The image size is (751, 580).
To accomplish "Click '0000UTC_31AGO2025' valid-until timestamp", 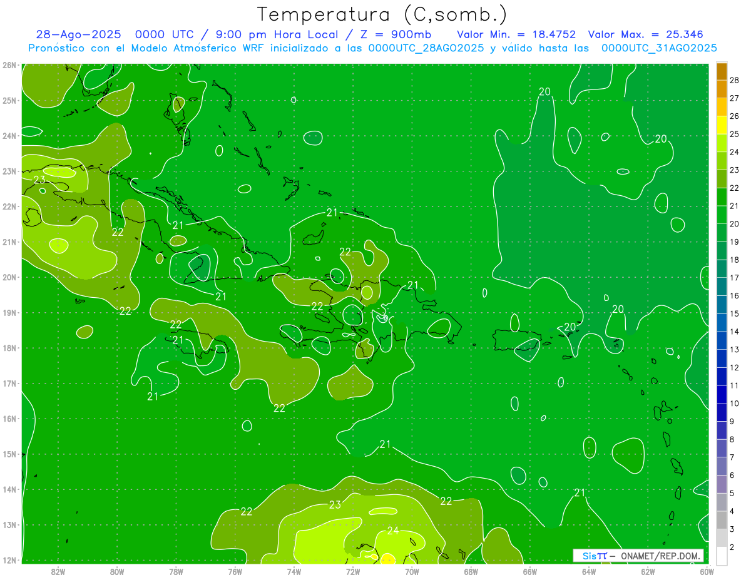I will (659, 48).
